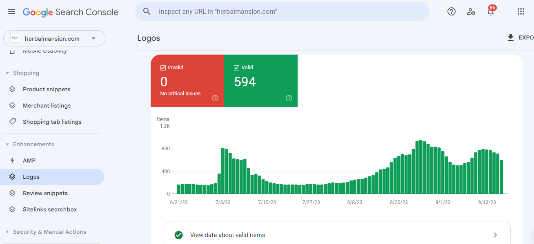Click View data about valid items
The width and height of the screenshot is (534, 244).
pos(227,235)
